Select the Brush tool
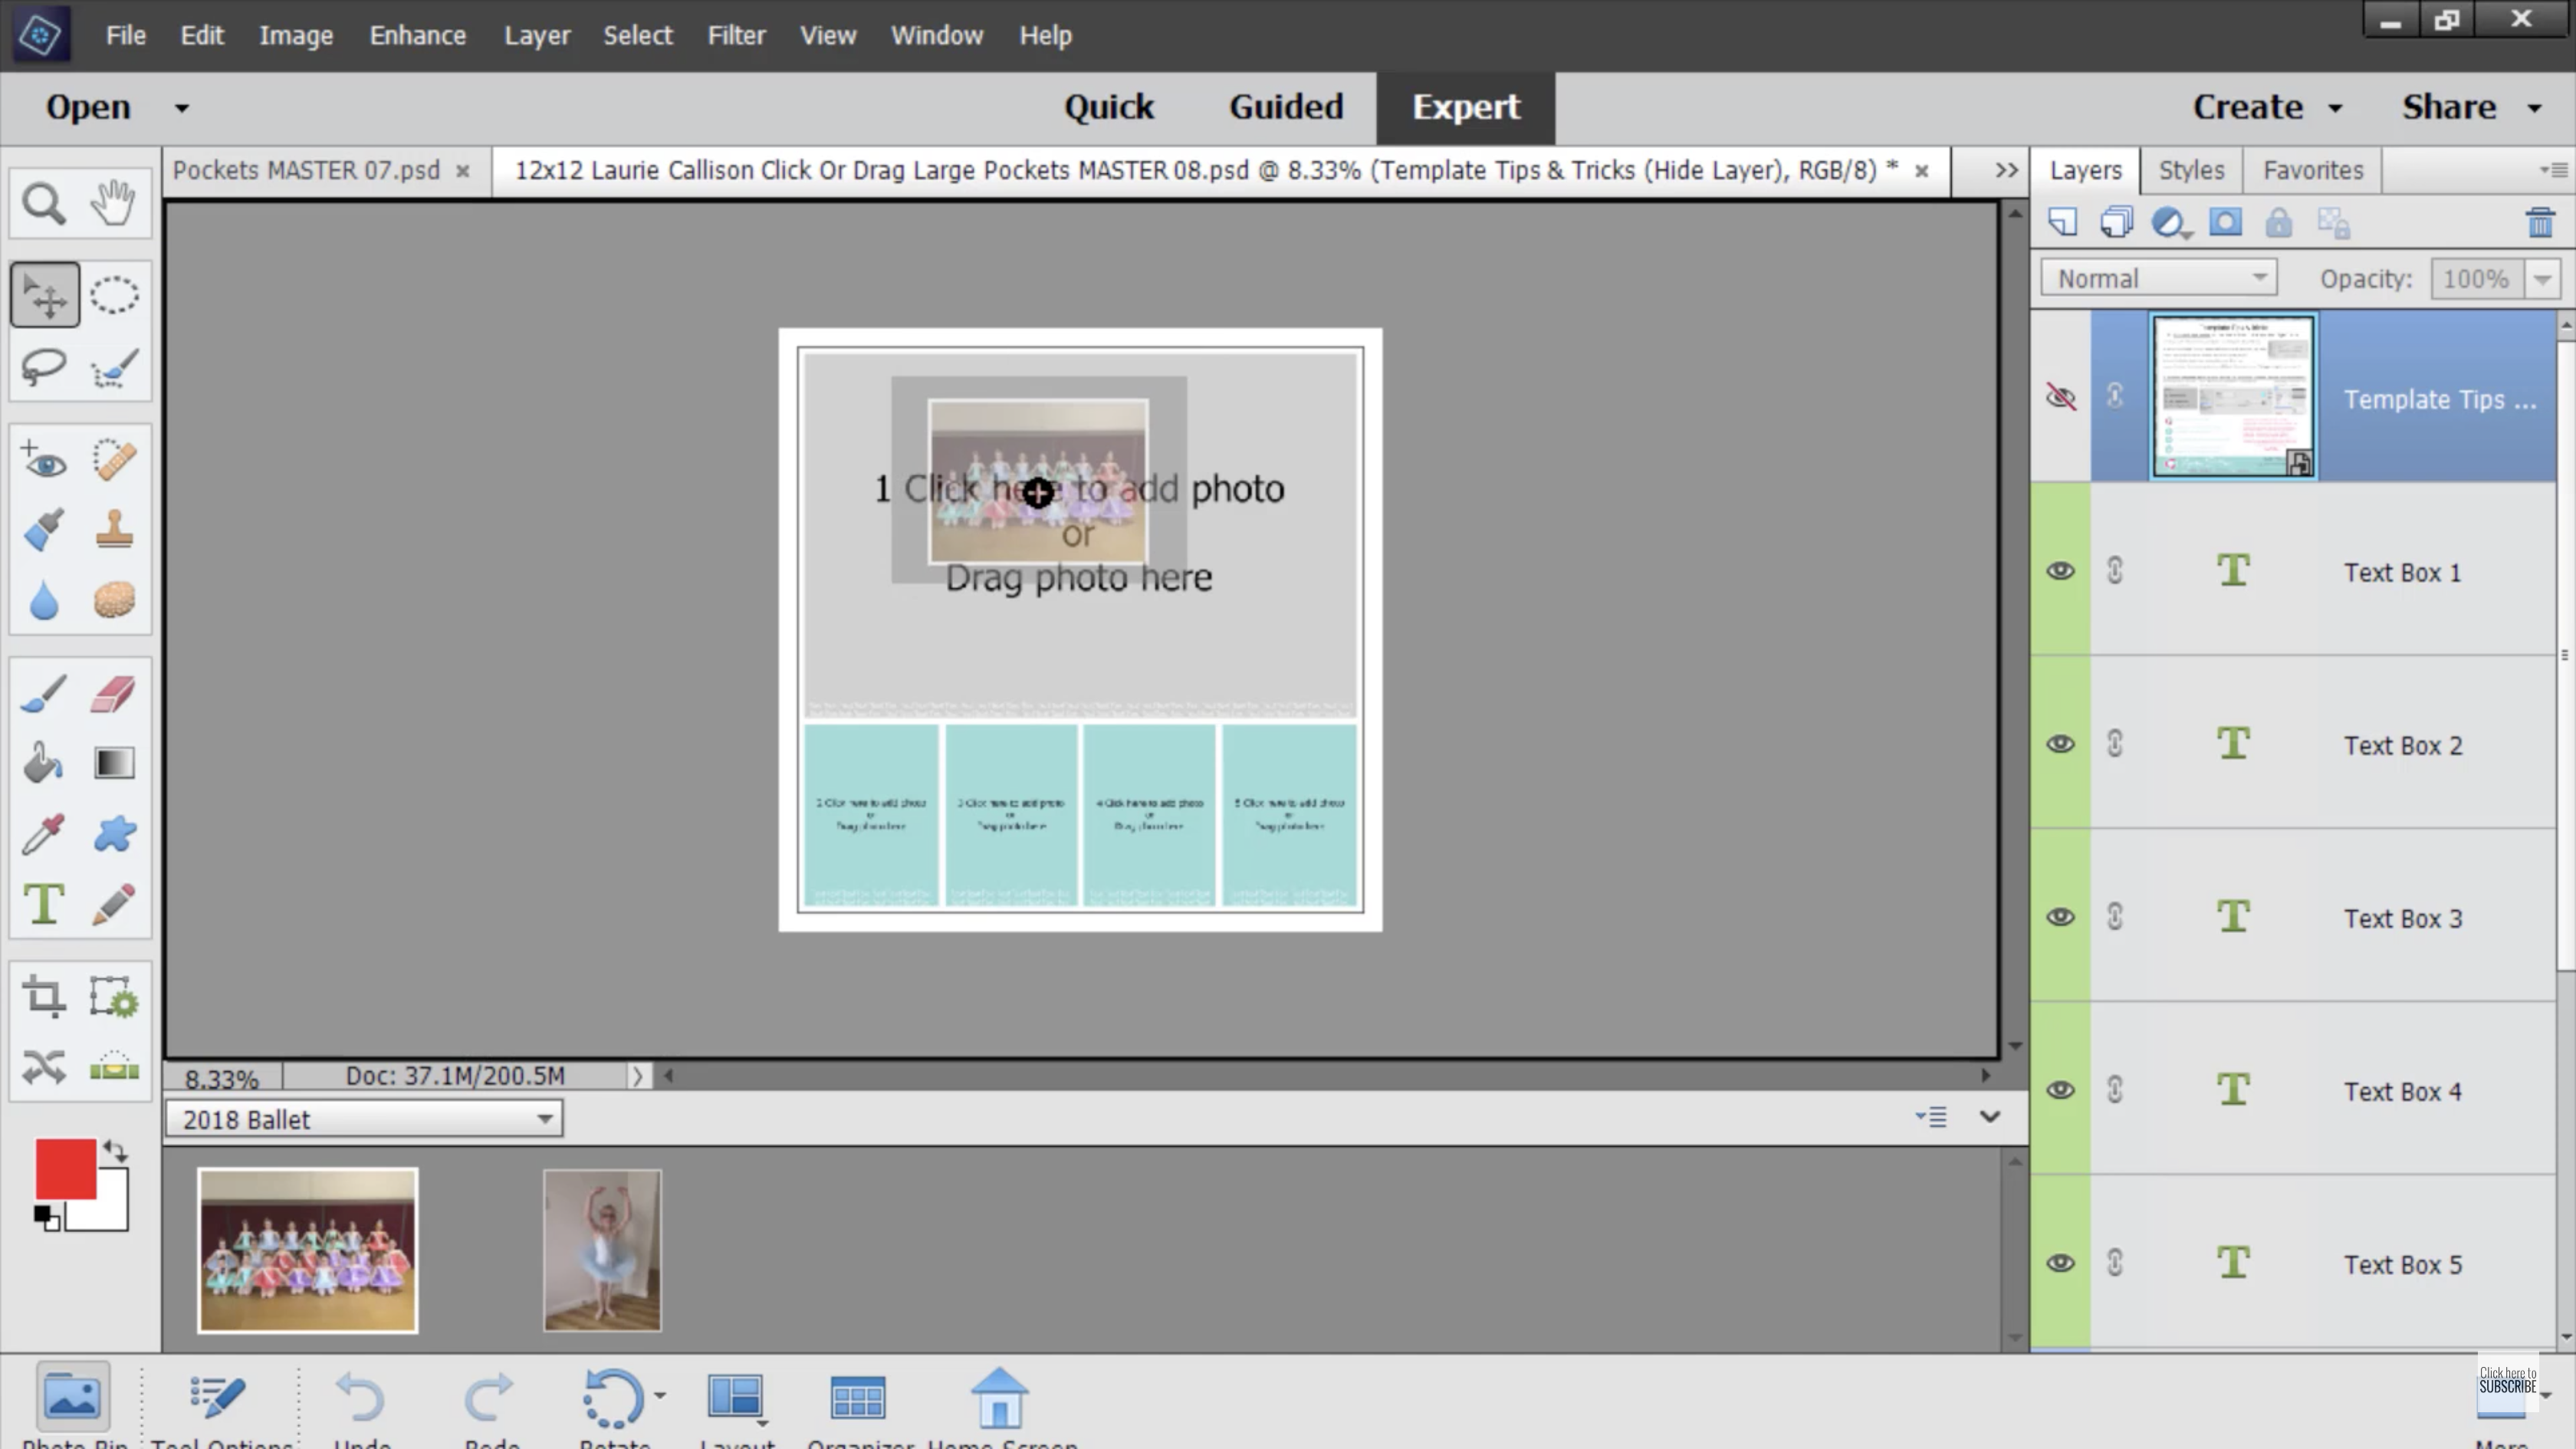This screenshot has height=1449, width=2576. [44, 693]
